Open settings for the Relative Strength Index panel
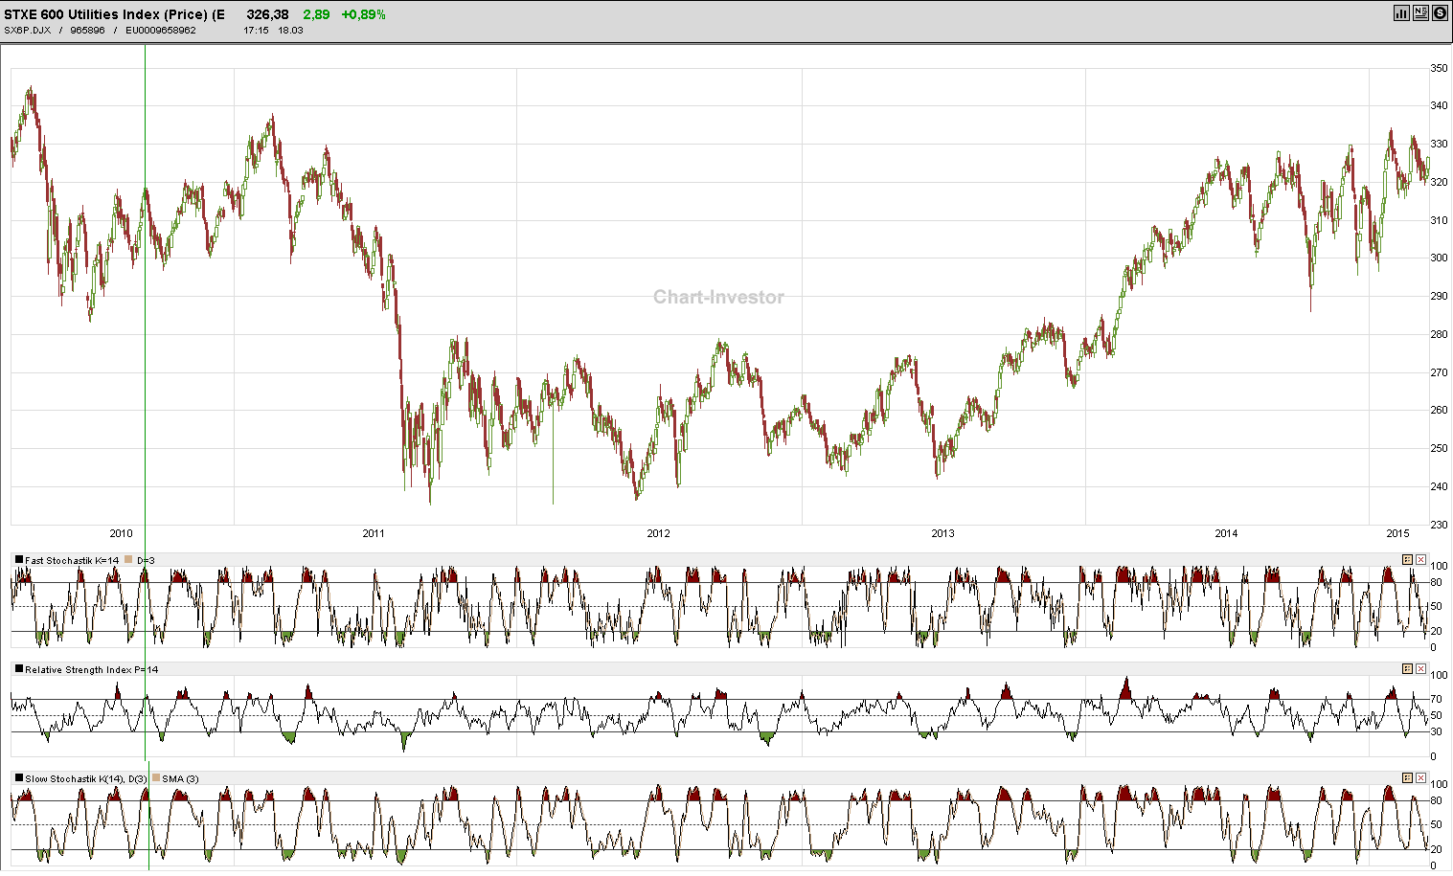The image size is (1453, 876). pos(1407,669)
